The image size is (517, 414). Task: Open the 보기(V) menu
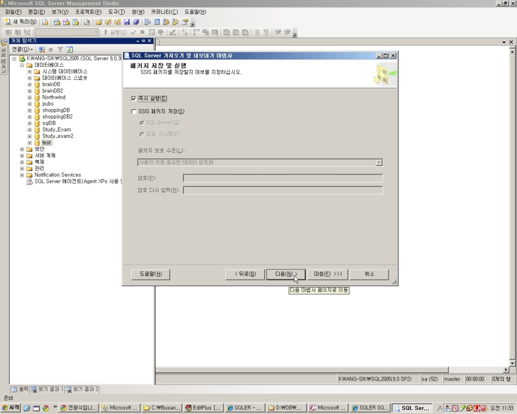(60, 12)
